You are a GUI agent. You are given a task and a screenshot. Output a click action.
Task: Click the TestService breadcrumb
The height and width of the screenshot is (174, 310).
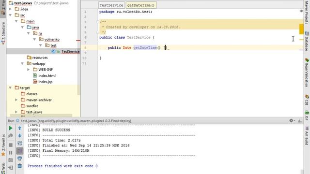[111, 5]
